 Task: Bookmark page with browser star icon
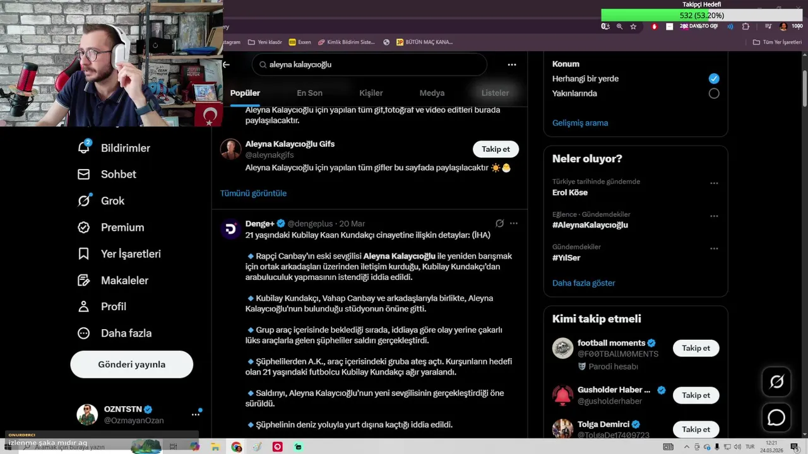(633, 26)
